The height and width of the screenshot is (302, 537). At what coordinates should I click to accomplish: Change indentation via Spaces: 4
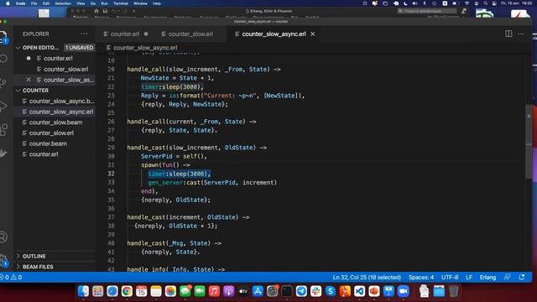tap(421, 277)
